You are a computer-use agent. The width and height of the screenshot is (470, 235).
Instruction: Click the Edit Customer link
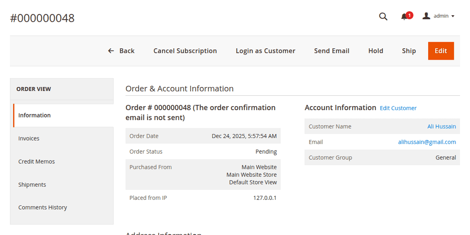click(398, 108)
